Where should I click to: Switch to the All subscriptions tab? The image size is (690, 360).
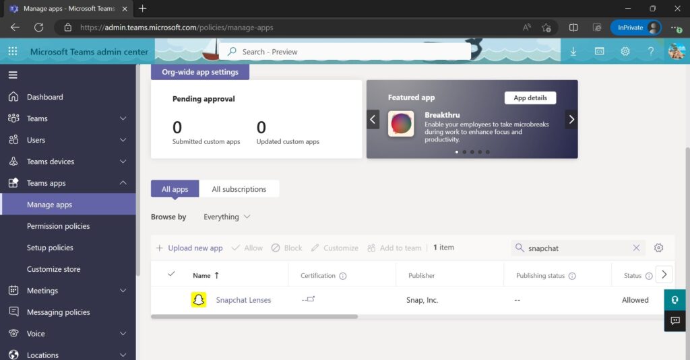click(239, 189)
